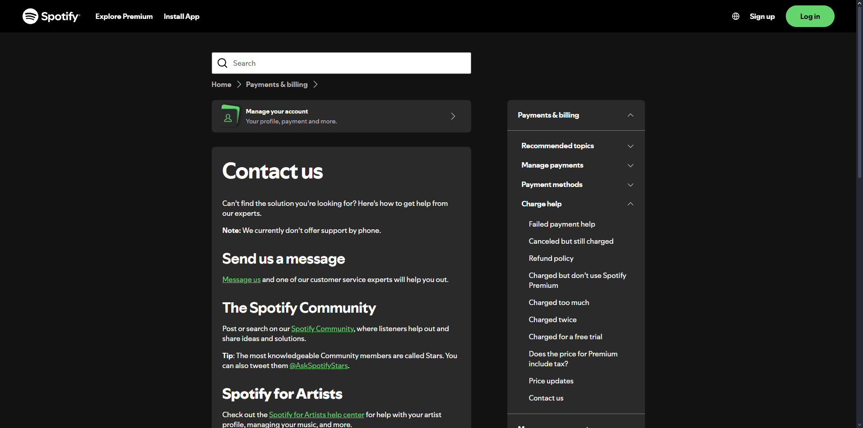Screen dimensions: 863x428
Task: Open Charged too much topic
Action: [559, 302]
